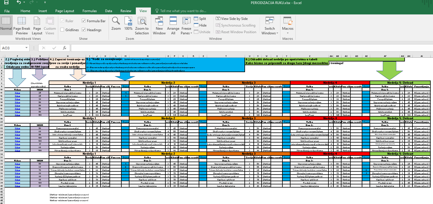Switch to the Home tab
Screen dimensions: 433x204
coord(25,11)
